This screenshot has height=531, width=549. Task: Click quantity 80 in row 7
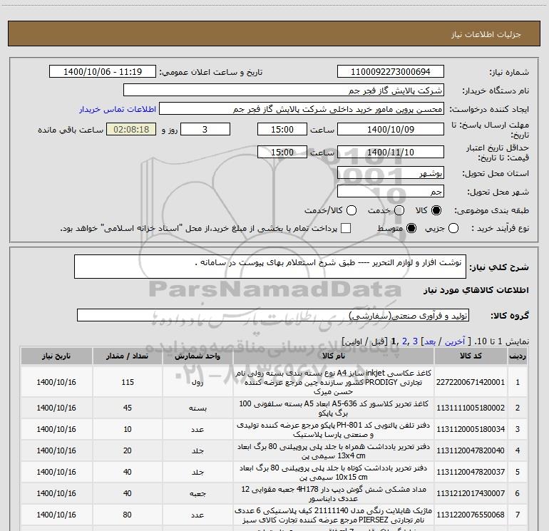pyautogui.click(x=128, y=515)
